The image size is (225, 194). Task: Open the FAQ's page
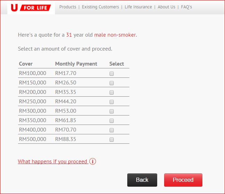[186, 7]
